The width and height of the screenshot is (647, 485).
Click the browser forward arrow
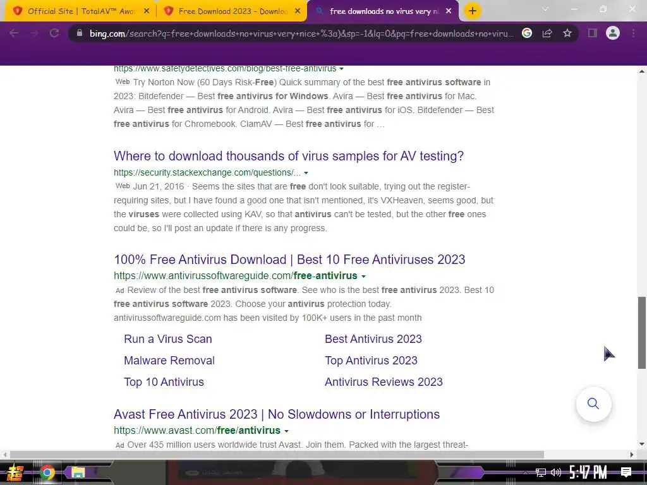(34, 33)
